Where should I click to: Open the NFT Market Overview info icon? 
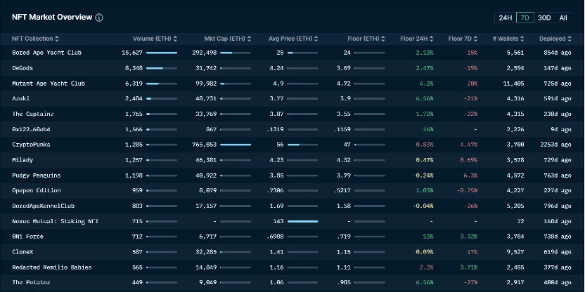coord(99,18)
